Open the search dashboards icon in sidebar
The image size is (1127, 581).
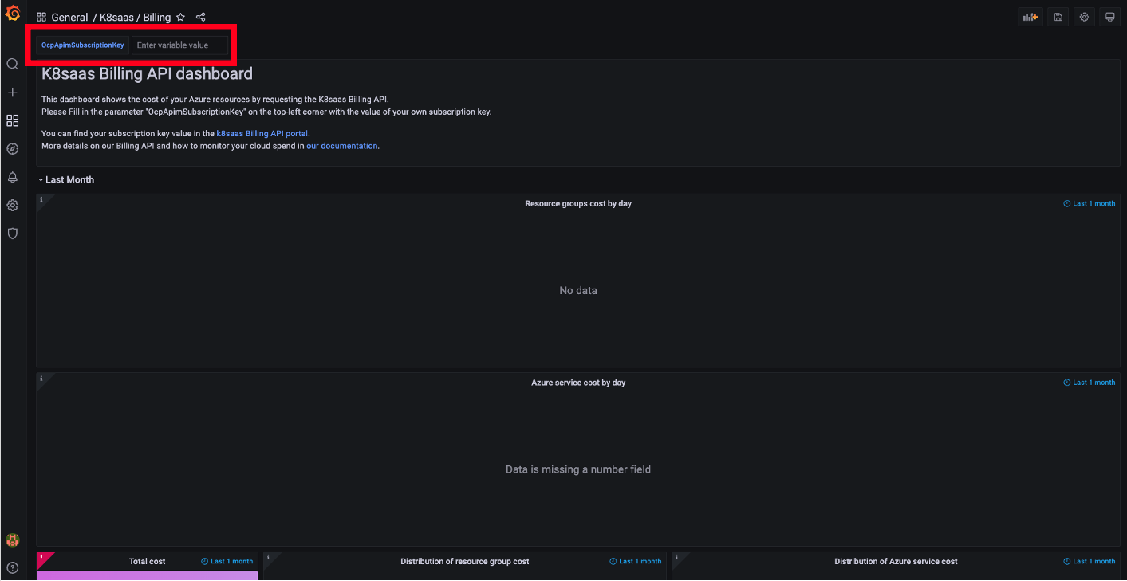[x=13, y=64]
